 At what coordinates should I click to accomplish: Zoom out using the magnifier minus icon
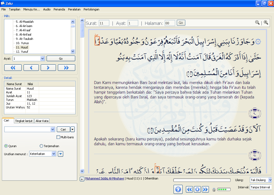[257, 22]
